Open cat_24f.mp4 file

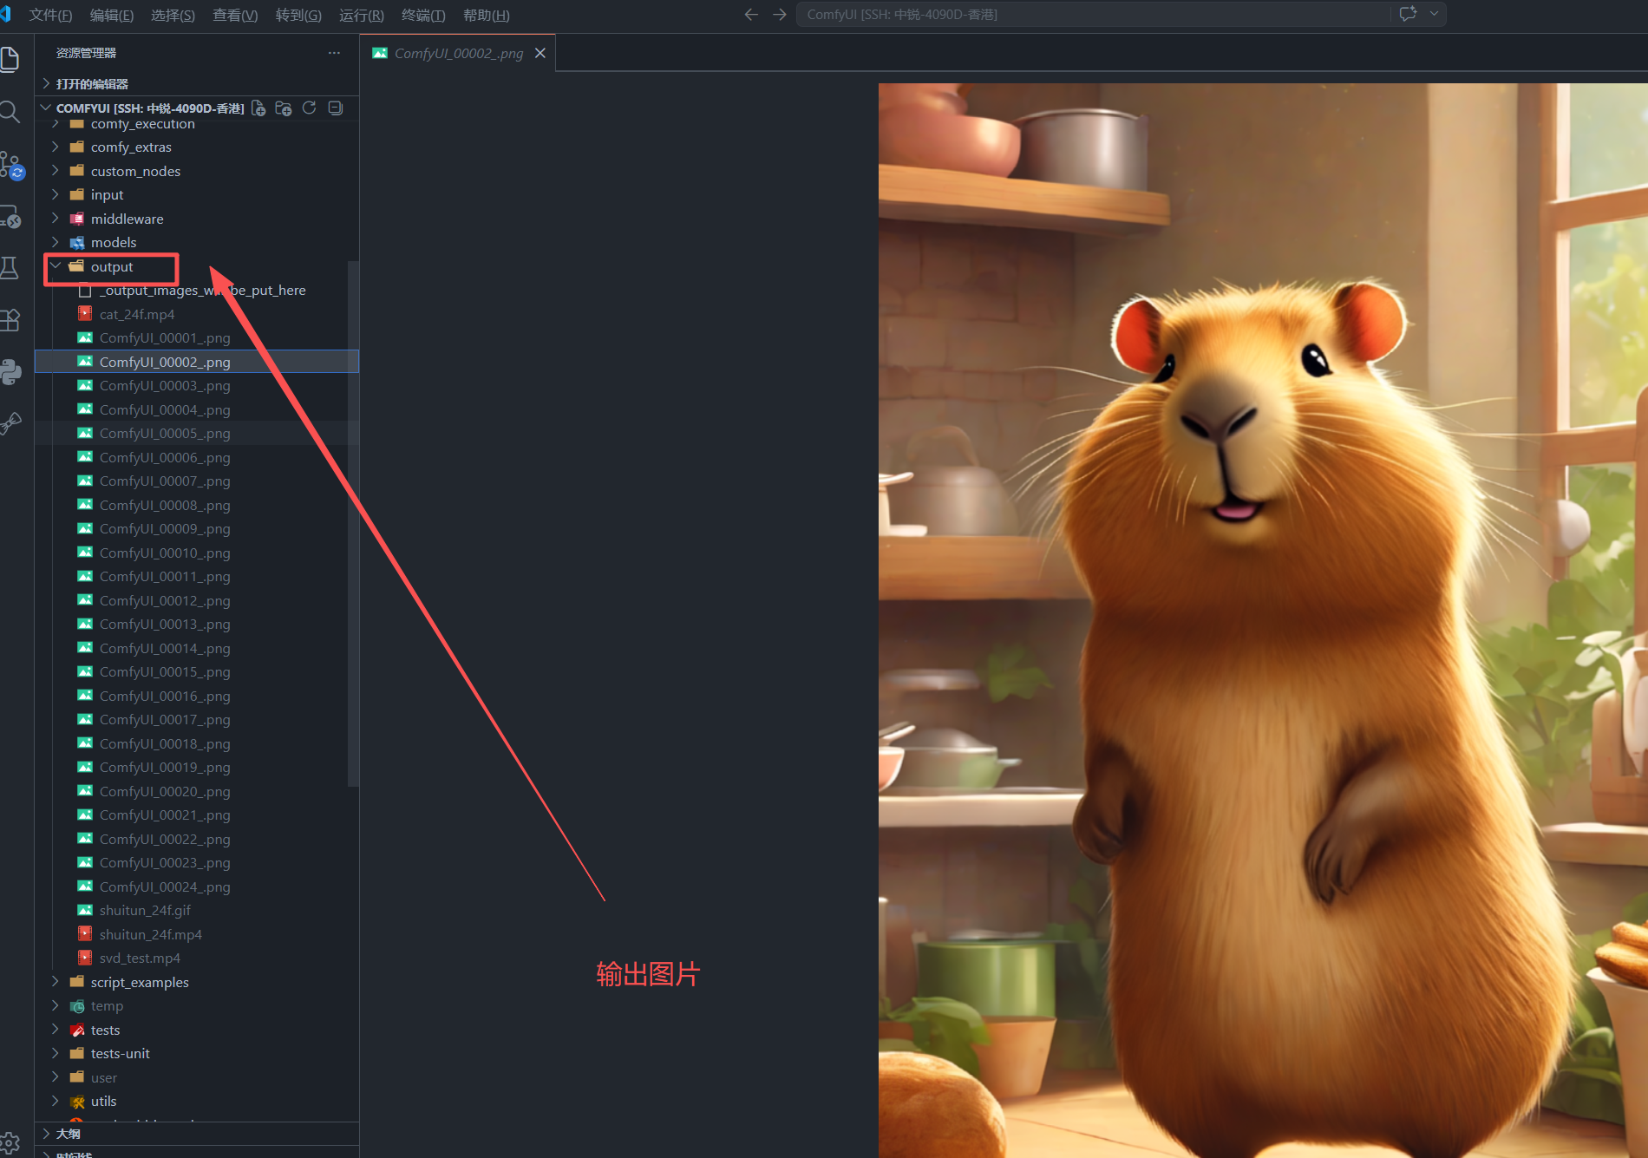[197, 314]
